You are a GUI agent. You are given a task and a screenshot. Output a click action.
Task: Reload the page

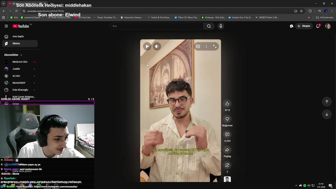click(16, 11)
